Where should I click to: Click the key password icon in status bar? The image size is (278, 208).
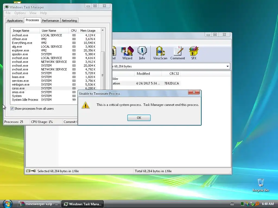(33, 171)
